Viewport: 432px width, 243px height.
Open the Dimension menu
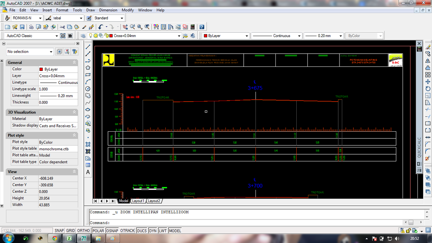108,10
